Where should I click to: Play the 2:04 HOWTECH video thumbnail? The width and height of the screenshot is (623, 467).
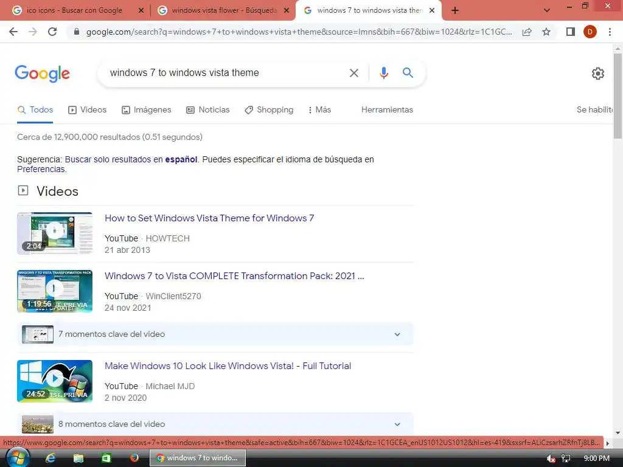pos(55,233)
